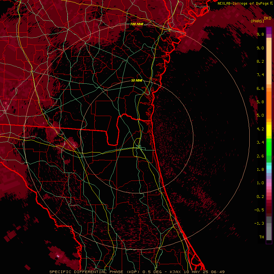Click the bright orange segment of the color bar
Image resolution: width=274 pixels, height=274 pixels.
[x=269, y=105]
